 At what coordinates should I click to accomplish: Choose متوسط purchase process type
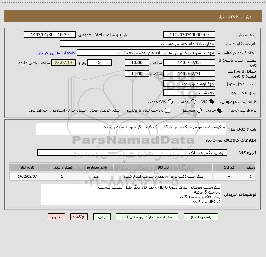pyautogui.click(x=199, y=111)
